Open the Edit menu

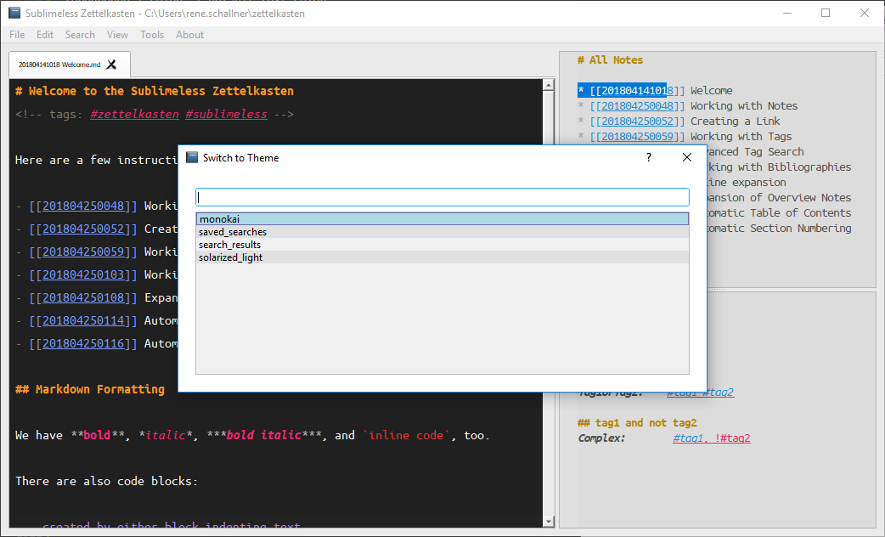point(44,35)
